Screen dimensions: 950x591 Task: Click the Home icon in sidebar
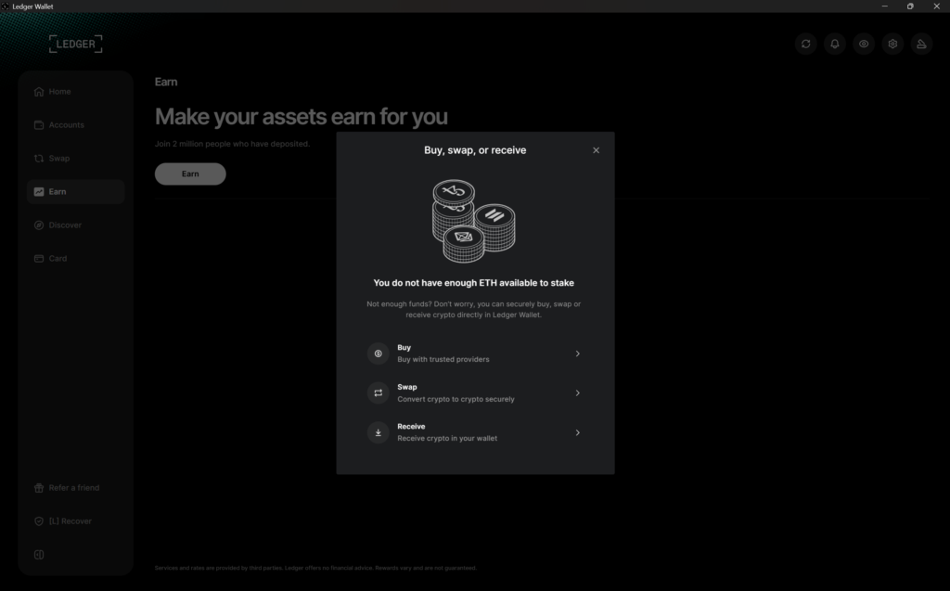click(39, 92)
